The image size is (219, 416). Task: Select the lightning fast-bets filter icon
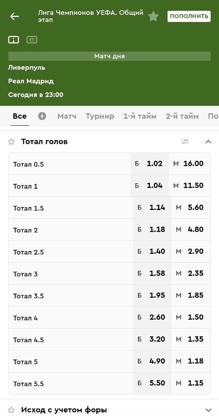click(42, 116)
